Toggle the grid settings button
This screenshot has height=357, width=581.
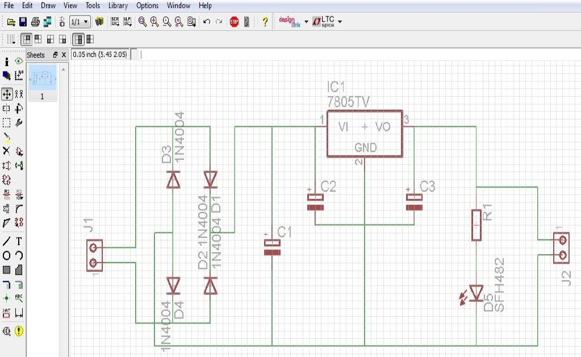pos(11,39)
